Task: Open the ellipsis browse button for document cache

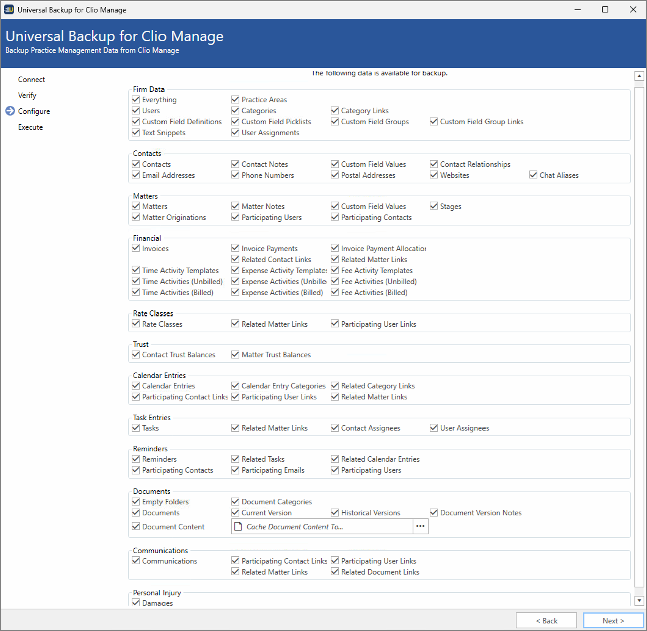Action: (x=420, y=526)
